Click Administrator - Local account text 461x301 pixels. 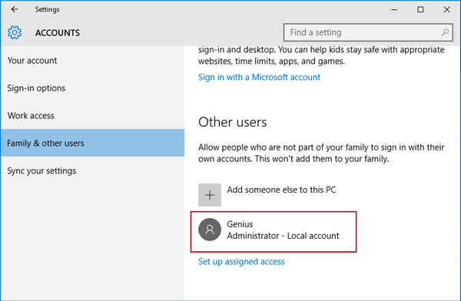click(x=283, y=236)
